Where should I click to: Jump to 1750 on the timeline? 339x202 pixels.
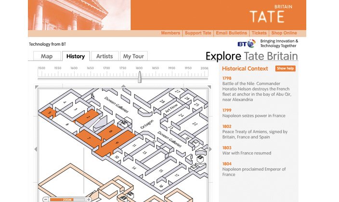click(x=123, y=68)
